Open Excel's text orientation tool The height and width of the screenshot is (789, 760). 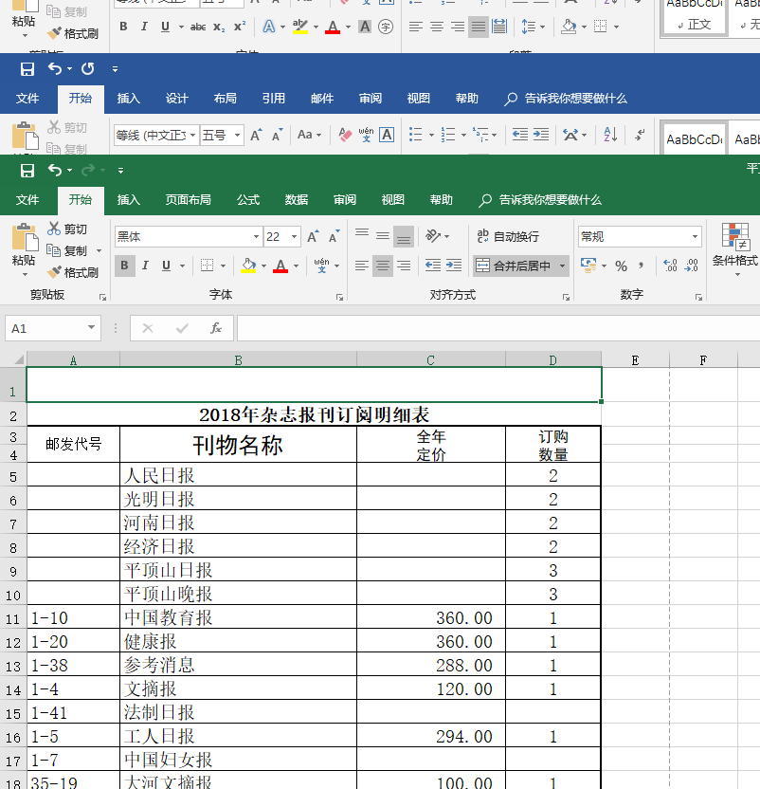point(432,235)
